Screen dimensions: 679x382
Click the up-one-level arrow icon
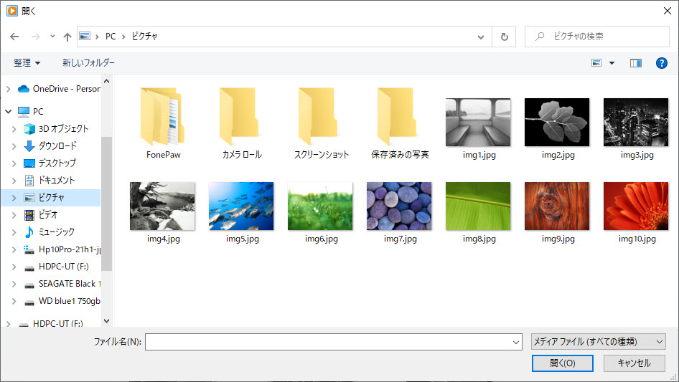pos(67,37)
